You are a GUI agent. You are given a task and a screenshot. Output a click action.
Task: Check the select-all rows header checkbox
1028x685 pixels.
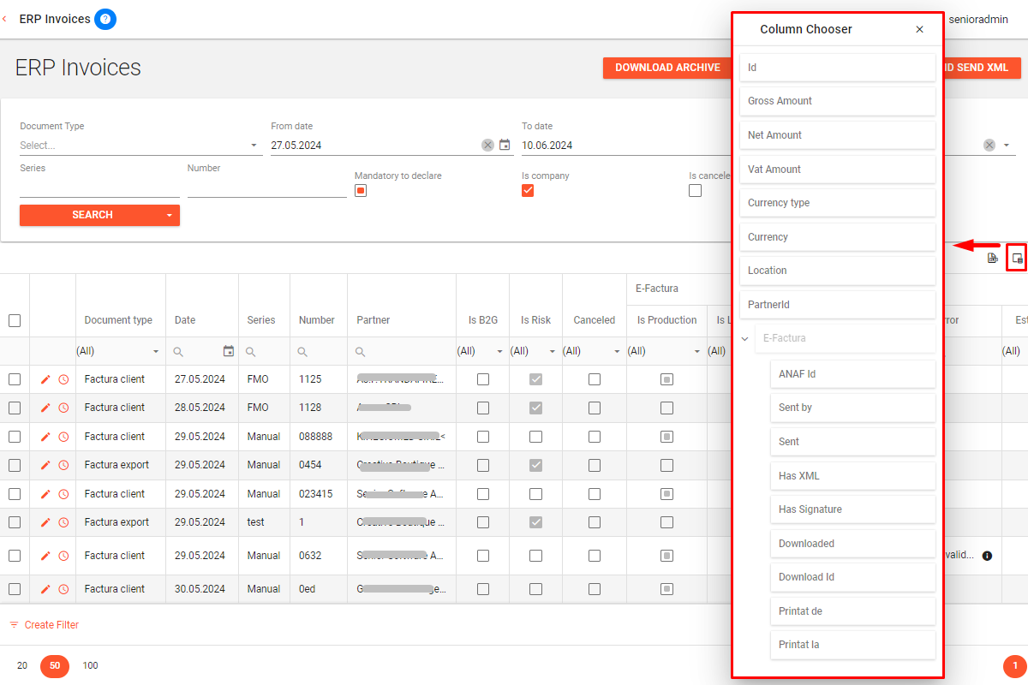15,320
